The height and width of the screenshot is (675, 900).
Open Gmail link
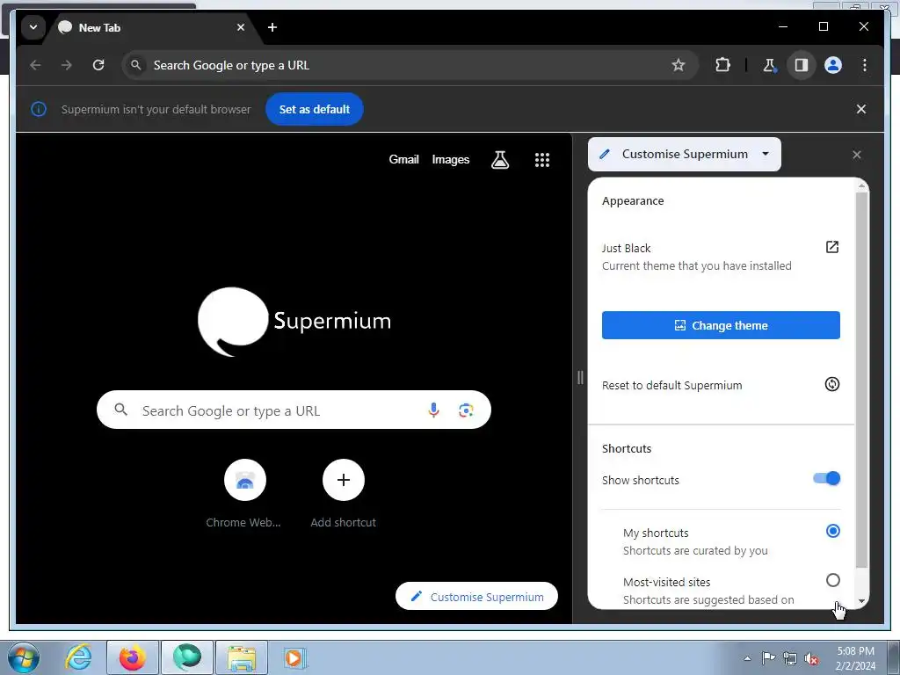coord(403,160)
